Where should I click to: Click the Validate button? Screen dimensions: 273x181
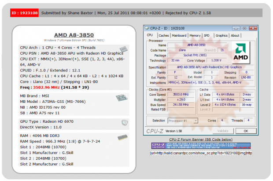(223, 131)
